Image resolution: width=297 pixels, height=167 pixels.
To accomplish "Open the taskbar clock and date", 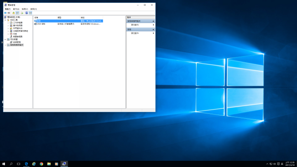I will [290, 164].
